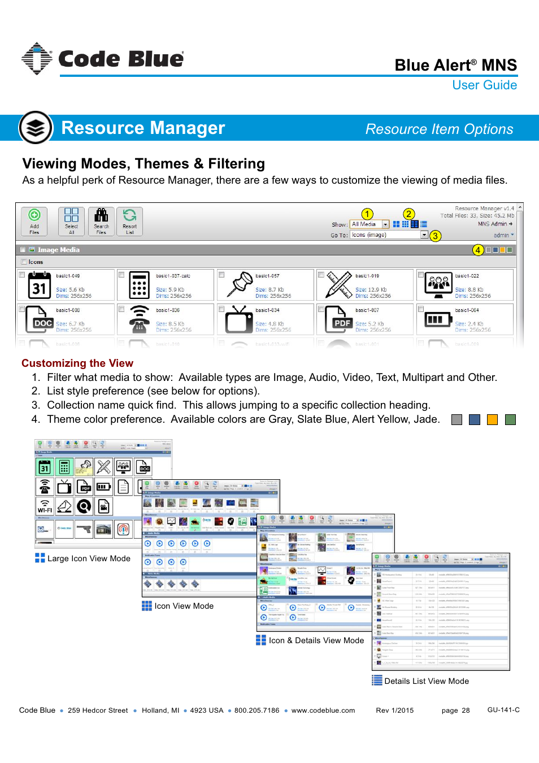This screenshot has height=763, width=539.
Task: Click the file name basic1-022
Action: [467, 276]
